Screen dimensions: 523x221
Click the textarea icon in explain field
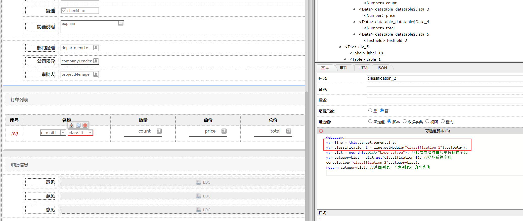121,23
